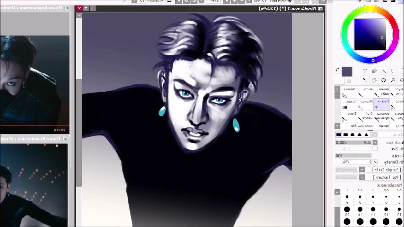Choose the волосы прямые brush preset
404x227 pixels.
point(381,116)
